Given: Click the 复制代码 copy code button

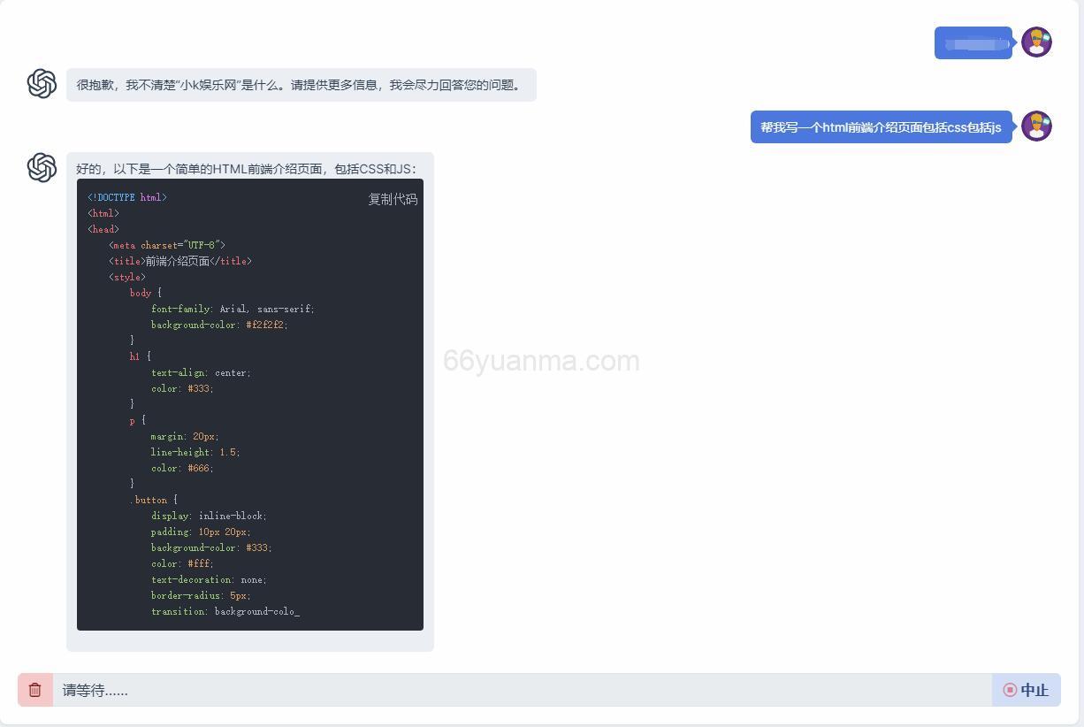Looking at the screenshot, I should coord(393,199).
